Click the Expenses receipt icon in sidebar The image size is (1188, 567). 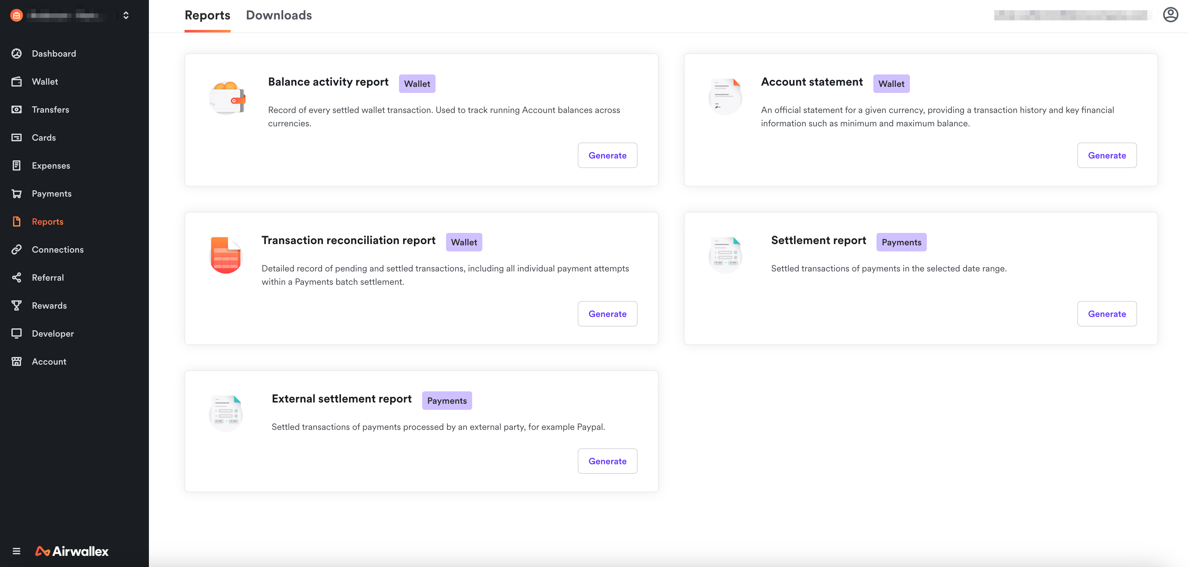17,166
